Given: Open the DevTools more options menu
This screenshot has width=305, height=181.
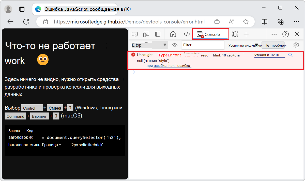Looking at the screenshot, I should pos(274,34).
